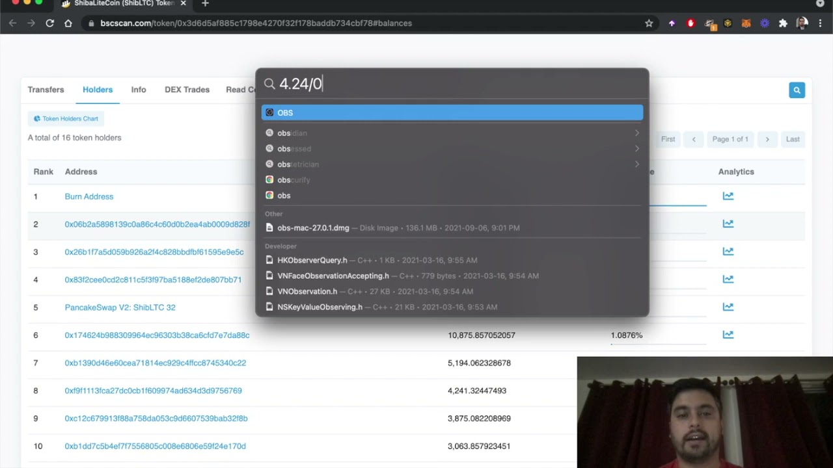Reload the bscscan page
Viewport: 833px width, 468px height.
[49, 23]
